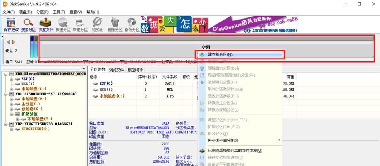Open the 文件(F) menu
This screenshot has width=380, height=166.
tap(8, 12)
